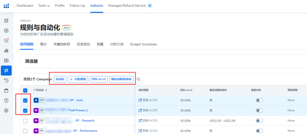Toggle the select-all header checkbox
307x134 pixels.
[25, 90]
